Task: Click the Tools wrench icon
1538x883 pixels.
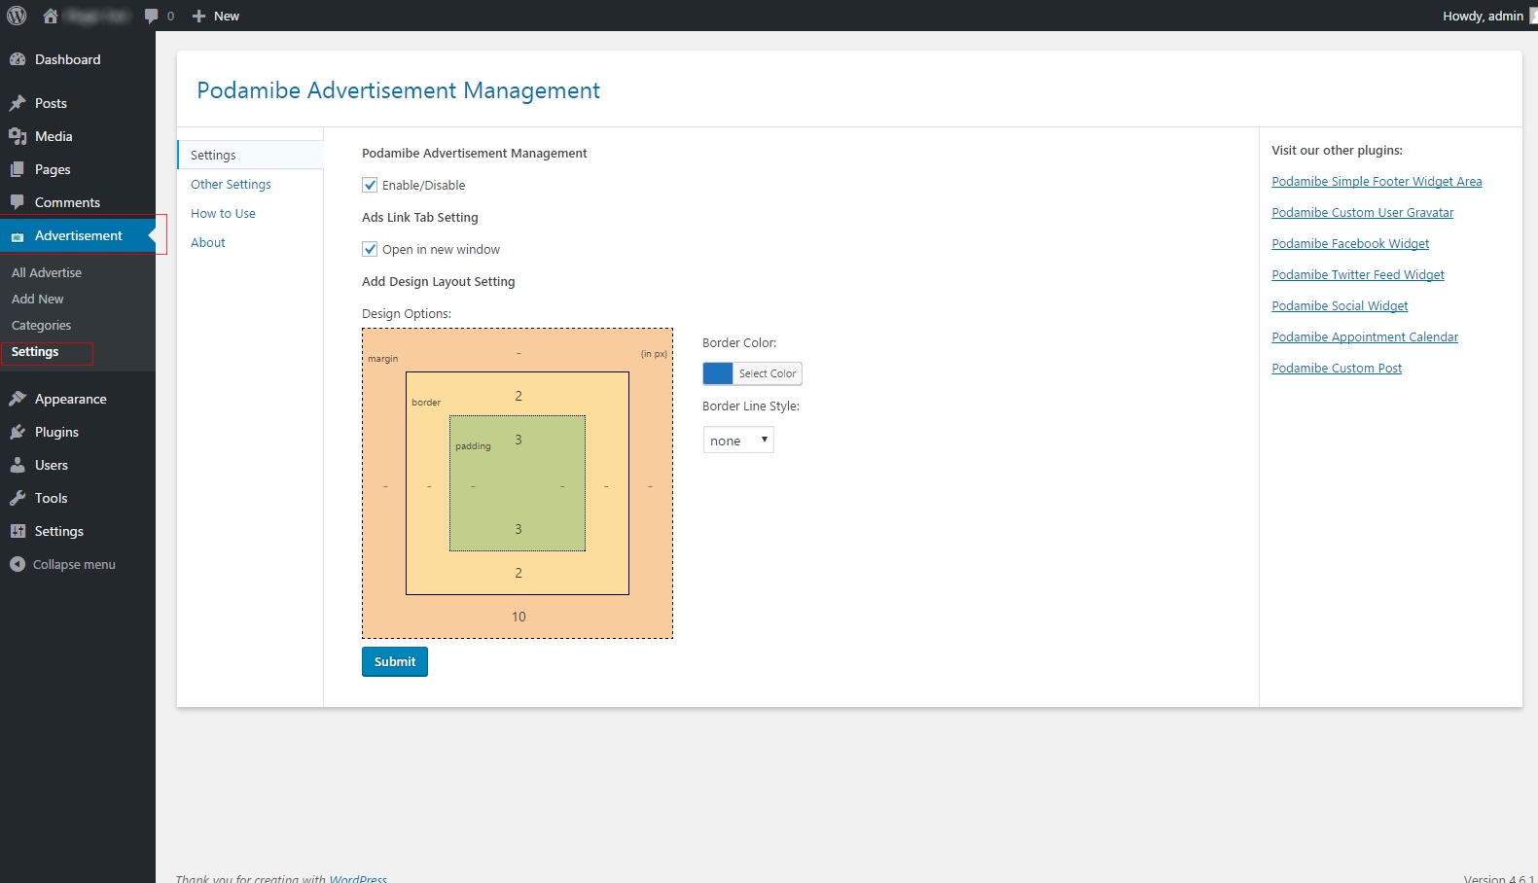Action: (18, 498)
